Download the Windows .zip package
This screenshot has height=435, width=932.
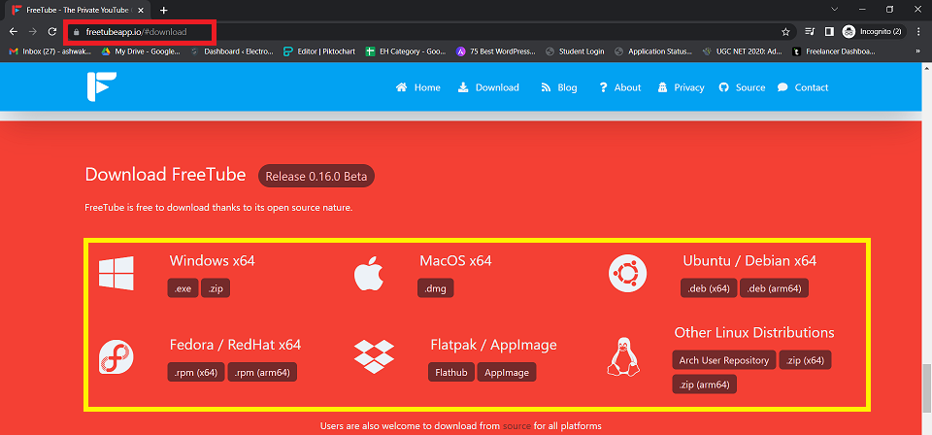tap(216, 288)
